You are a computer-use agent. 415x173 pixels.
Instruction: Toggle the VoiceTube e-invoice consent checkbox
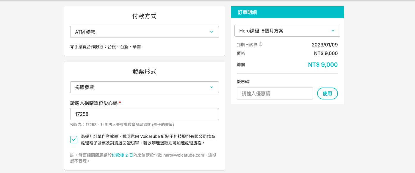tap(74, 139)
